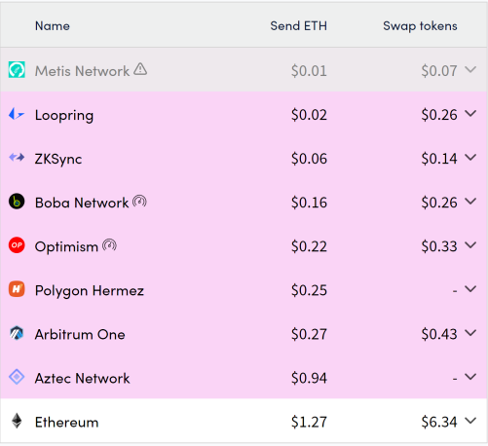Click the Aztec Network diamond logo
The height and width of the screenshot is (446, 488).
pos(17,377)
